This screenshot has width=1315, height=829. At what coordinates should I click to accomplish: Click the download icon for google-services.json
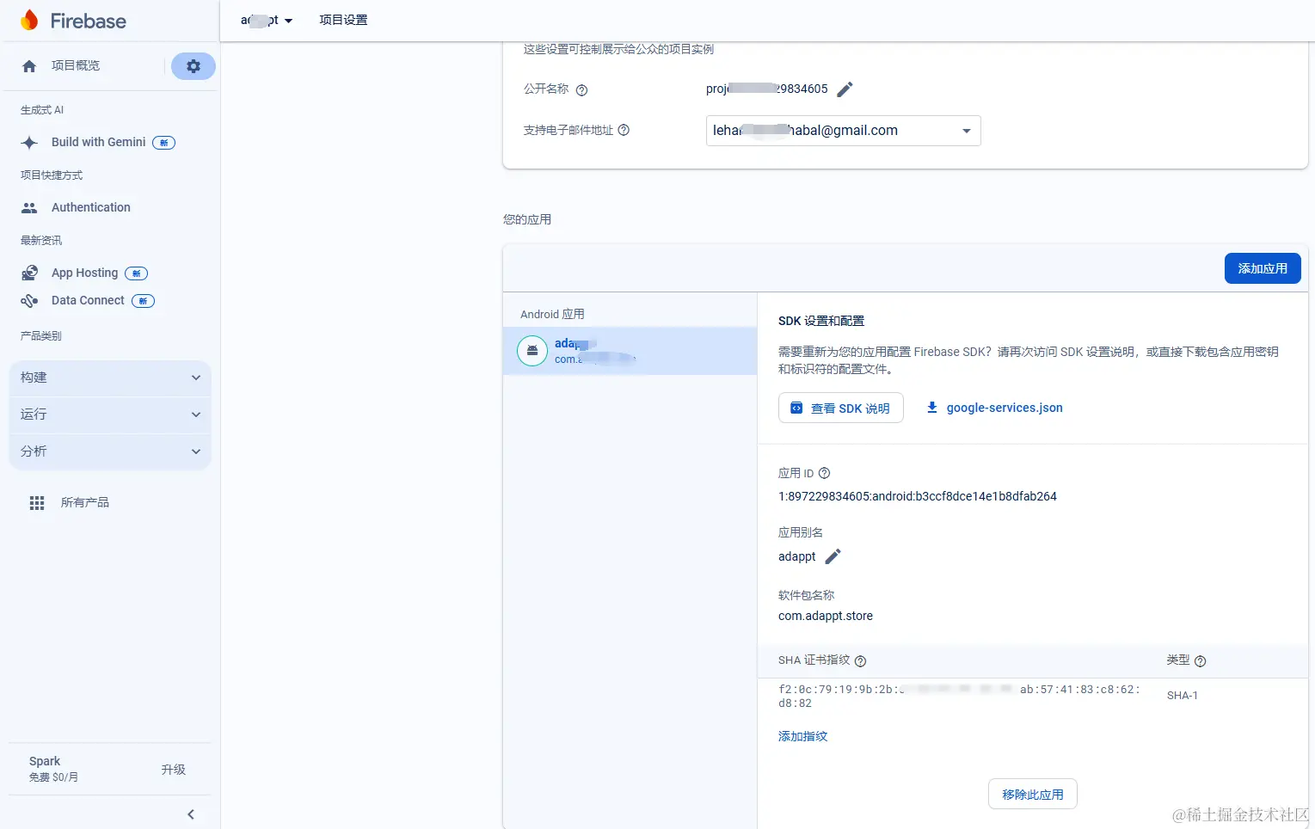[x=931, y=408]
